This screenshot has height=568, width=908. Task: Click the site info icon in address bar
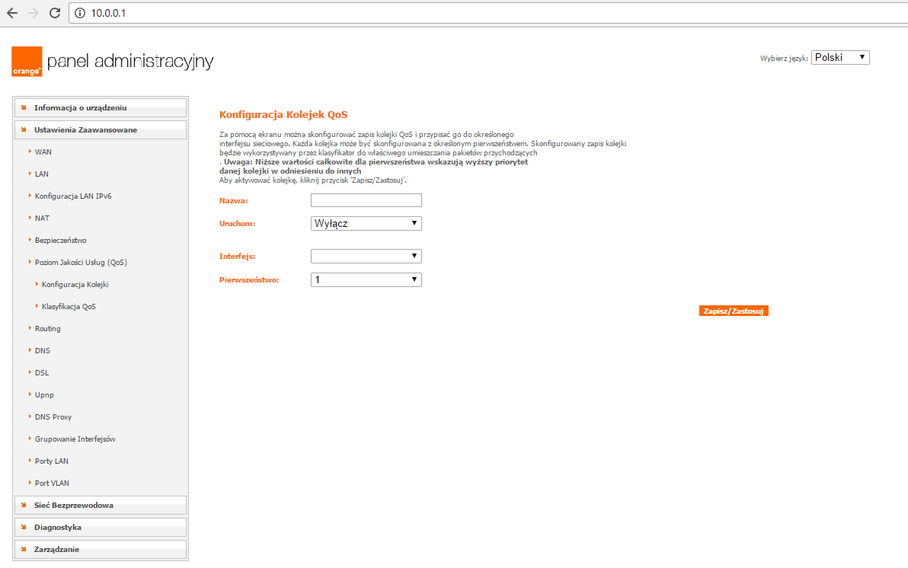80,13
